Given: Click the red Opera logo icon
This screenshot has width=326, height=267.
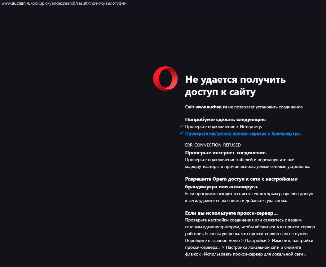Looking at the screenshot, I should 165,78.
